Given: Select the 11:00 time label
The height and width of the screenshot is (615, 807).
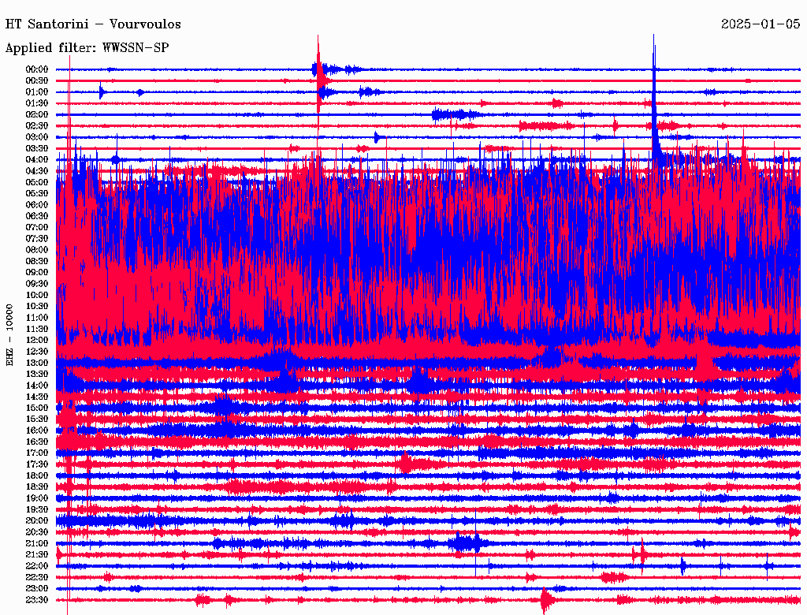Looking at the screenshot, I should point(37,318).
